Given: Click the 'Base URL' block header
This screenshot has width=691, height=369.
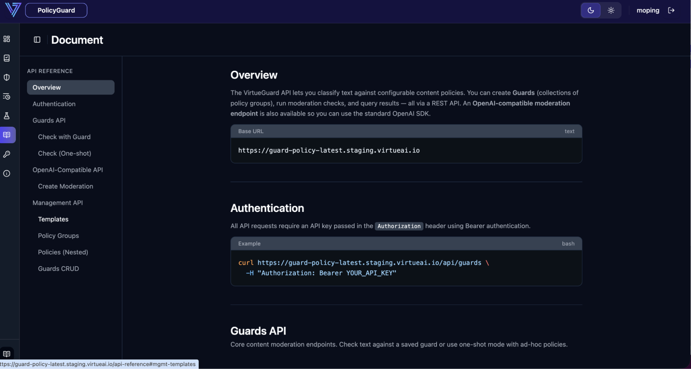Looking at the screenshot, I should pyautogui.click(x=406, y=132).
